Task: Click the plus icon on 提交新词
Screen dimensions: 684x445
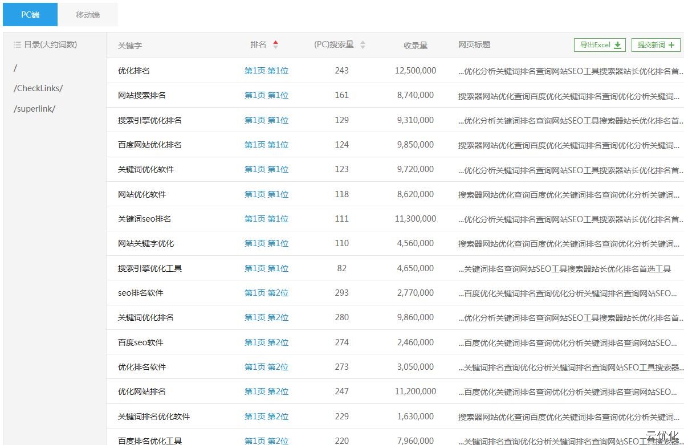Action: (671, 45)
